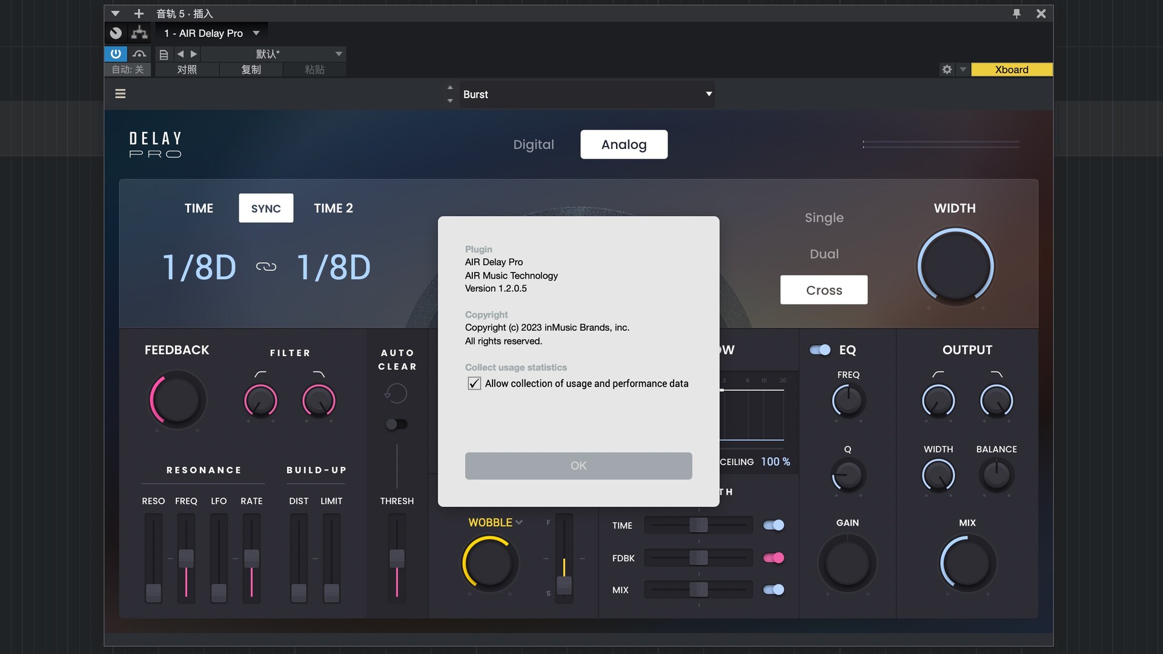Image resolution: width=1163 pixels, height=654 pixels.
Task: Click the 复制 copy button
Action: (251, 70)
